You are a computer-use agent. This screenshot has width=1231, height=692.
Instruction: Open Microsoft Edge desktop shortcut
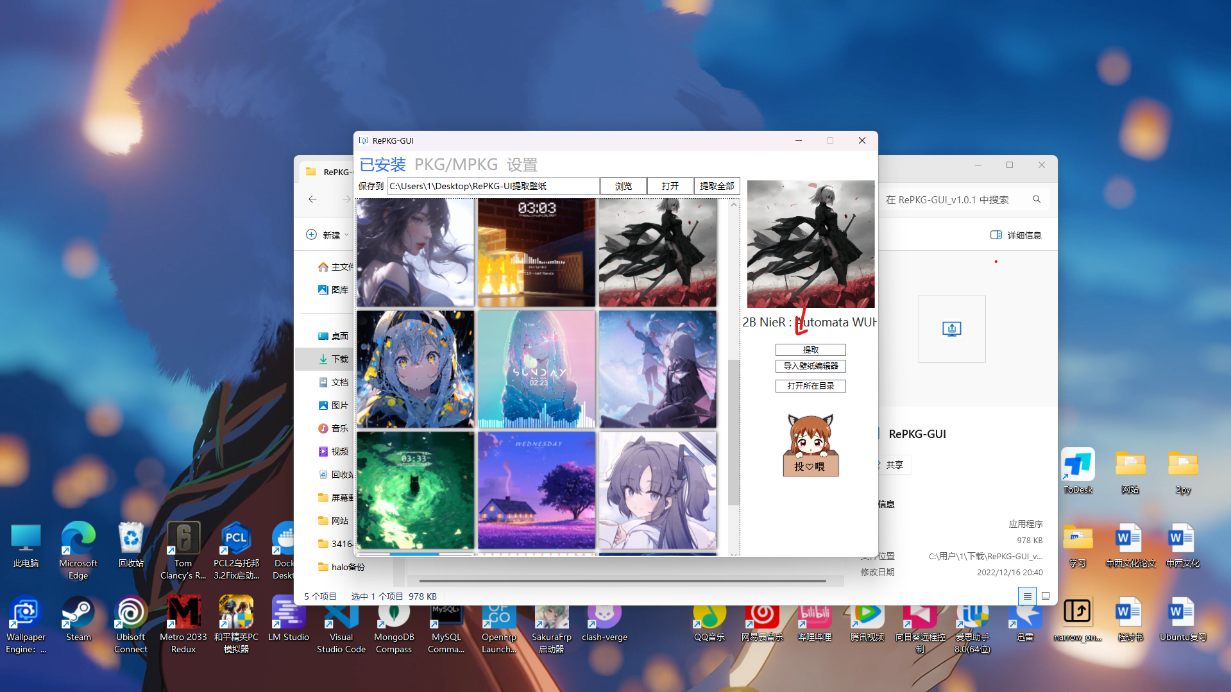point(78,551)
